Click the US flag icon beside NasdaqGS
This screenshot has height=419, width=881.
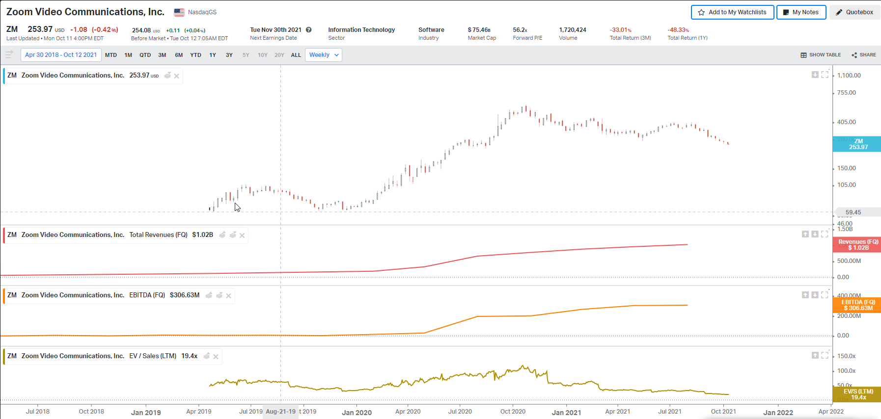pos(179,12)
